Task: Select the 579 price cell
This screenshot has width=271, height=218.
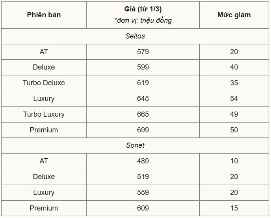Action: [143, 52]
